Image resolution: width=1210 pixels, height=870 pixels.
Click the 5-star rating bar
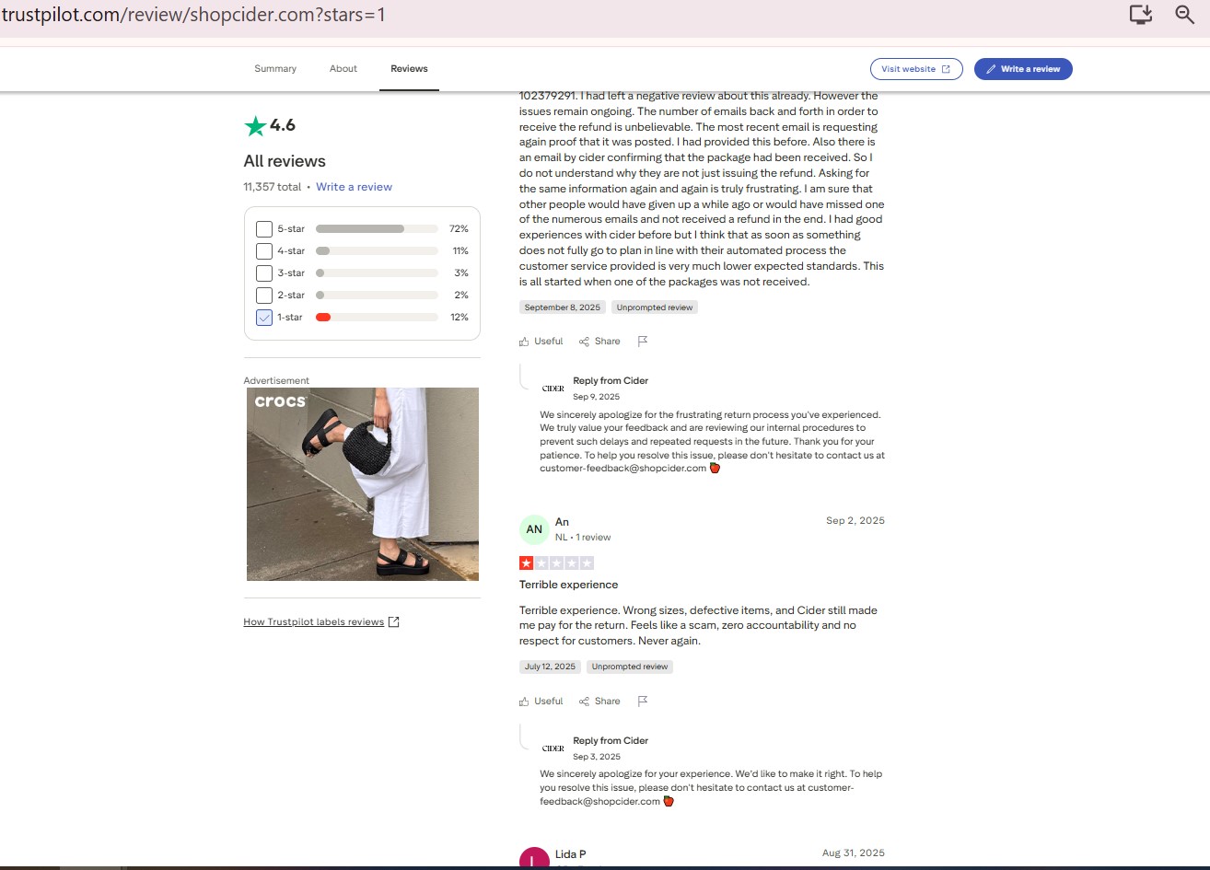click(377, 228)
